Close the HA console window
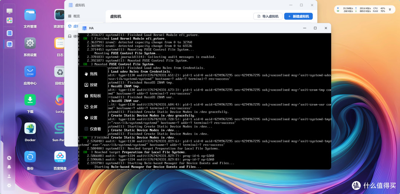This screenshot has height=194, width=400. tap(326, 28)
